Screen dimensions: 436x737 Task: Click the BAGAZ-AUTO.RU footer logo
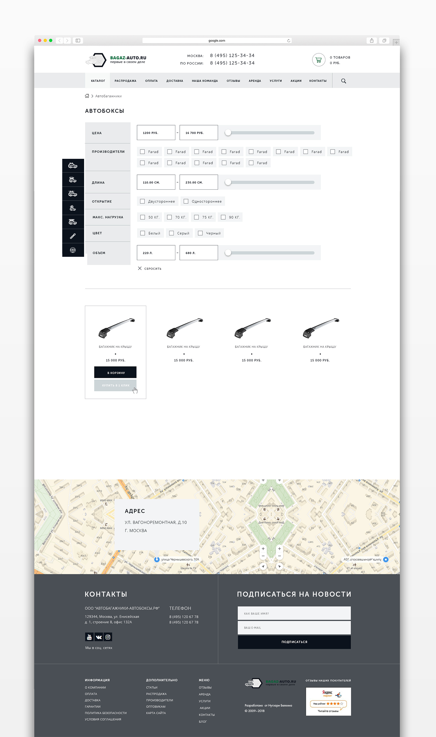[x=270, y=683]
